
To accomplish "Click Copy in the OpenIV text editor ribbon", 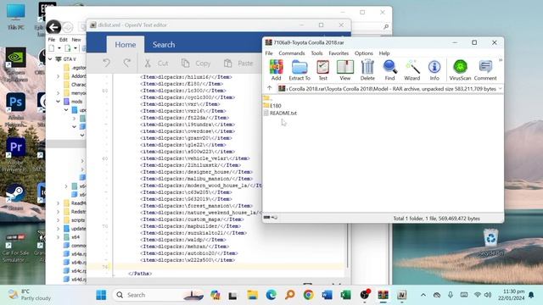I will [196, 64].
